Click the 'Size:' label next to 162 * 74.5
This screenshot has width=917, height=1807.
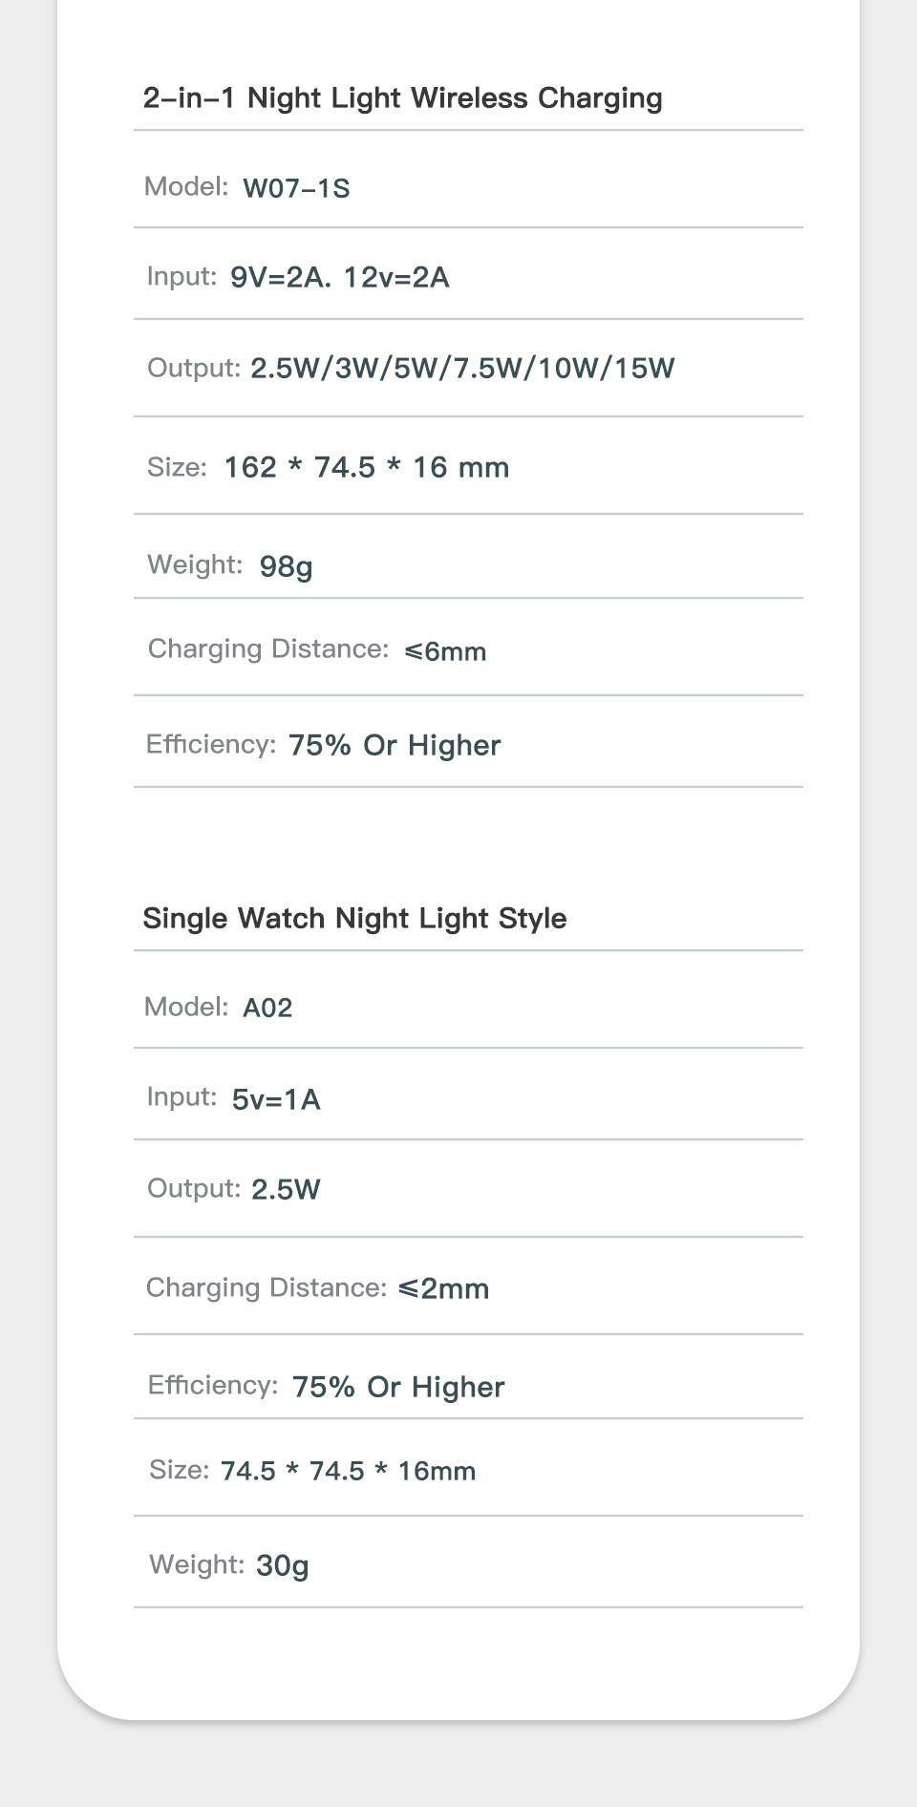tap(177, 468)
